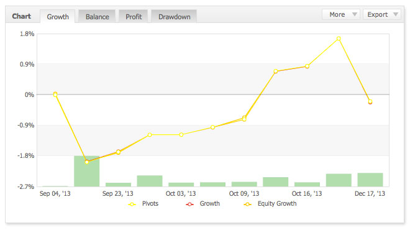
Task: Open the Drawdown tab
Action: (174, 17)
